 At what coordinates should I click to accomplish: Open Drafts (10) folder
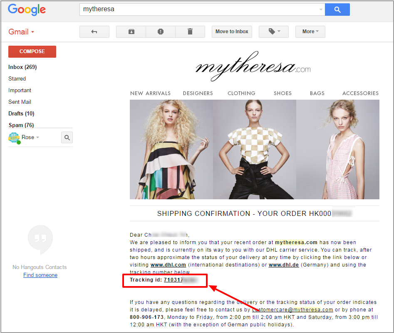point(21,113)
